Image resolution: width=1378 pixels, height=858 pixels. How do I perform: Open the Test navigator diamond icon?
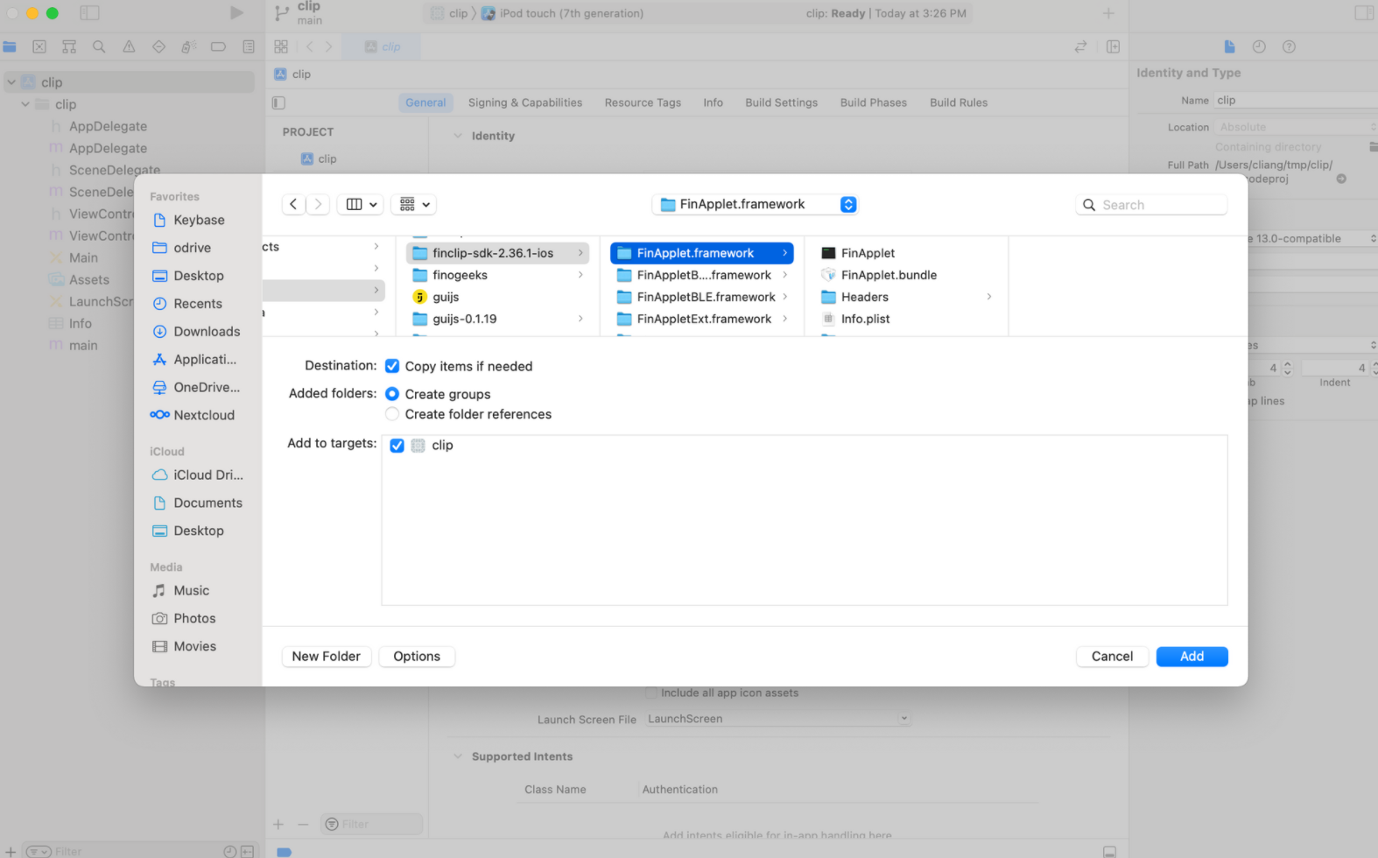click(x=158, y=47)
